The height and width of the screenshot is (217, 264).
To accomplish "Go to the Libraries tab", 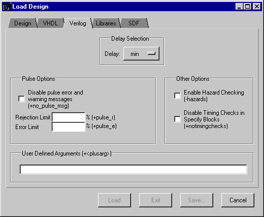I will point(106,23).
